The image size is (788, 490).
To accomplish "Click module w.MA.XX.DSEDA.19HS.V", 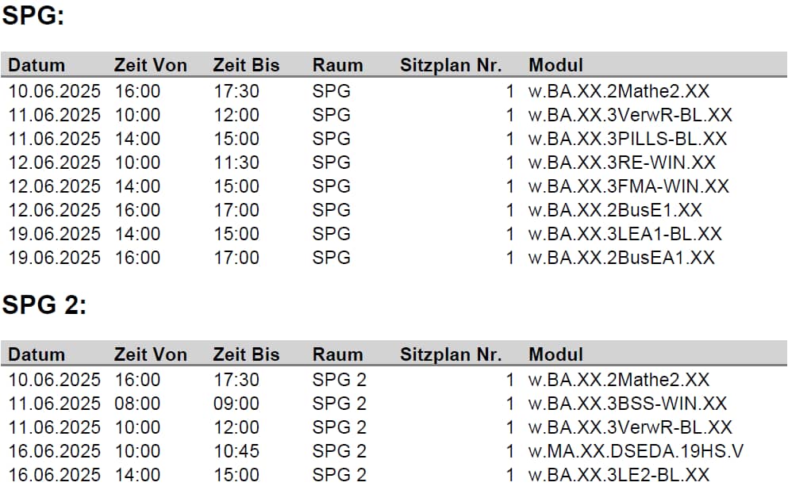I will coord(636,451).
